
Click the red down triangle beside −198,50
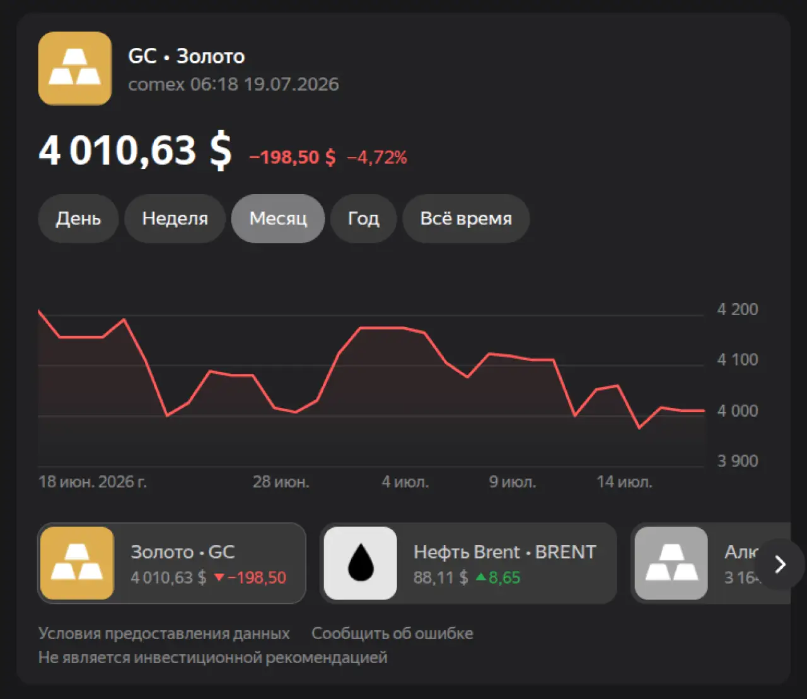(x=219, y=577)
